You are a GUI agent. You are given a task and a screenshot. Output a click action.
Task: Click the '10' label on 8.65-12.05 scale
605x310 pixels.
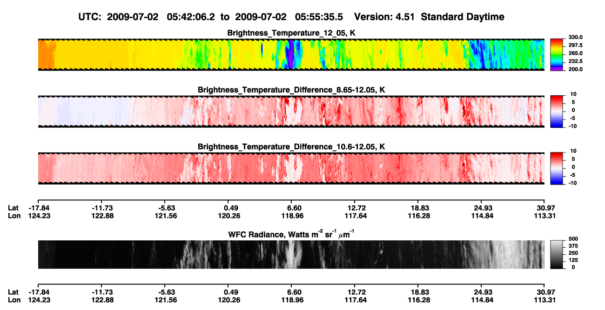573,94
